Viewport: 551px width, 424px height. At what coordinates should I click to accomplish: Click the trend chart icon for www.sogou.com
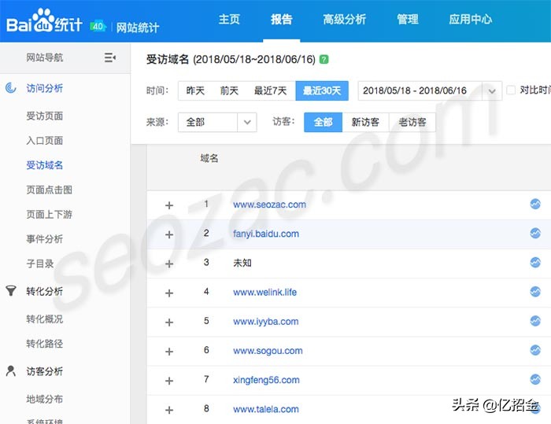535,350
